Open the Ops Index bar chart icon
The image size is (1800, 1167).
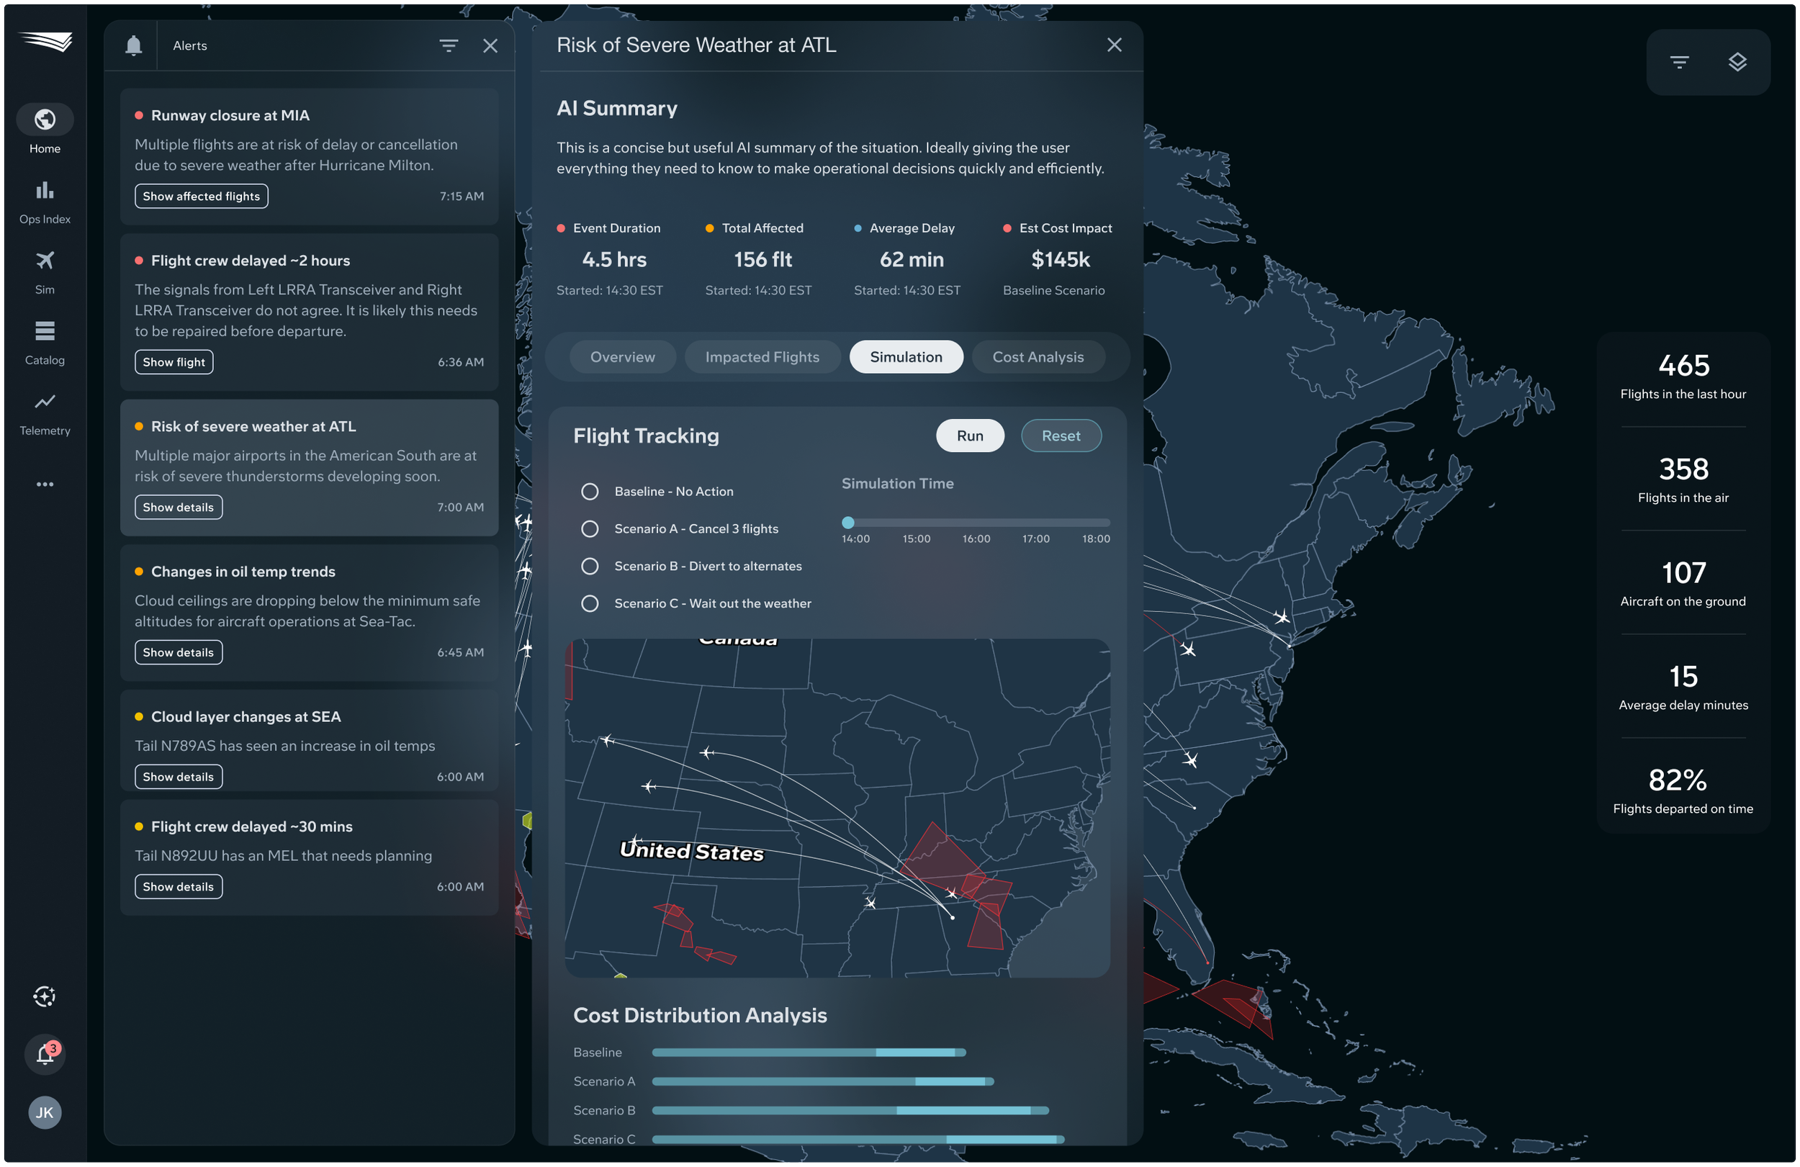[x=45, y=191]
